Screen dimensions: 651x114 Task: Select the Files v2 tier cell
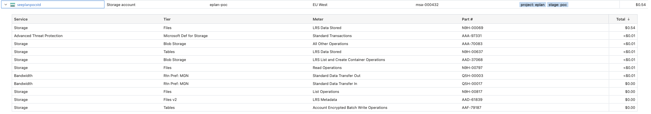point(170,99)
